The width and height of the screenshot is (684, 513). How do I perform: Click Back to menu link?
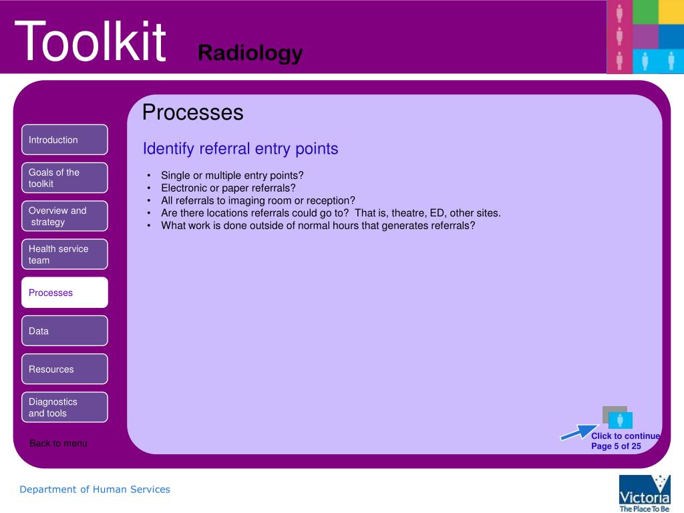59,444
